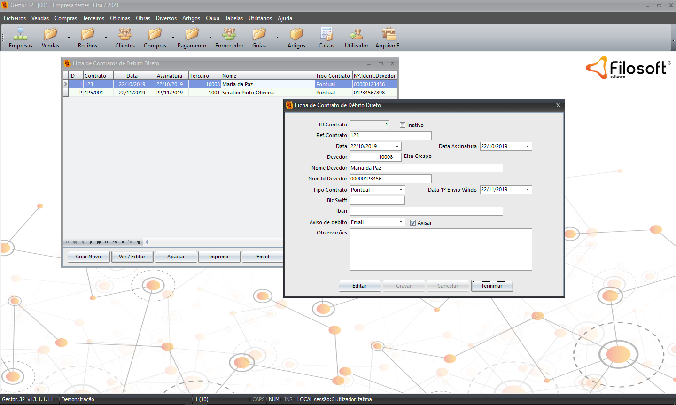Open the Fornecedor toolbar icon
Image resolution: width=676 pixels, height=405 pixels.
coord(229,34)
